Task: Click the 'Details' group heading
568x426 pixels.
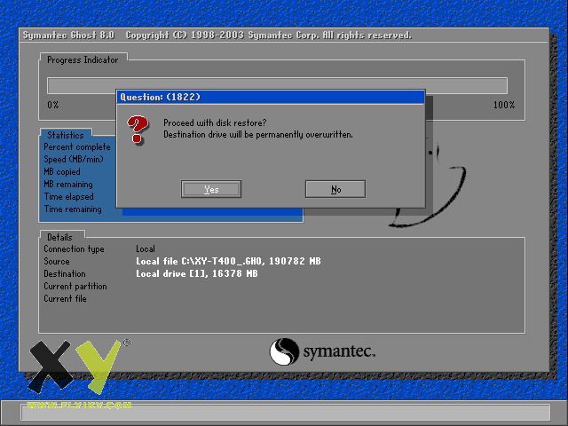Action: click(x=59, y=237)
